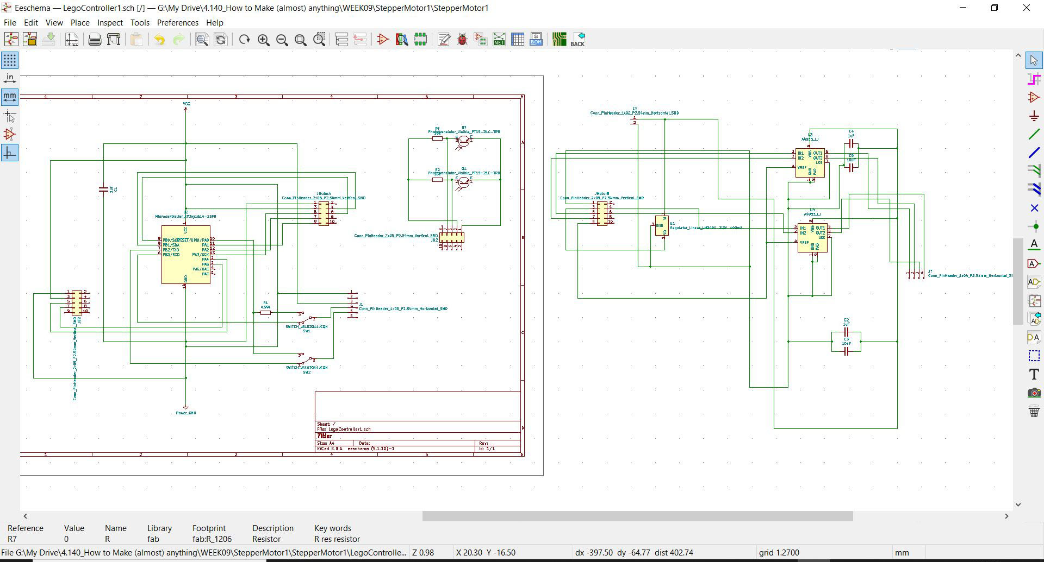Select the bus to bus entry tool
This screenshot has width=1044, height=562.
[x=1034, y=190]
